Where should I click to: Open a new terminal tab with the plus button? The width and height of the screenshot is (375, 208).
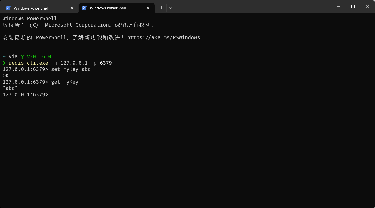point(161,8)
